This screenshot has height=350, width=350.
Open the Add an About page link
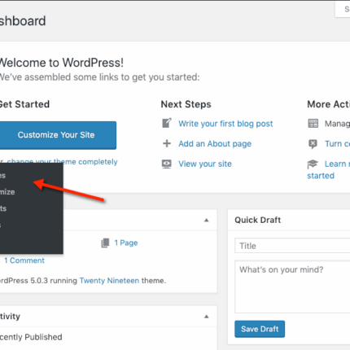[215, 144]
